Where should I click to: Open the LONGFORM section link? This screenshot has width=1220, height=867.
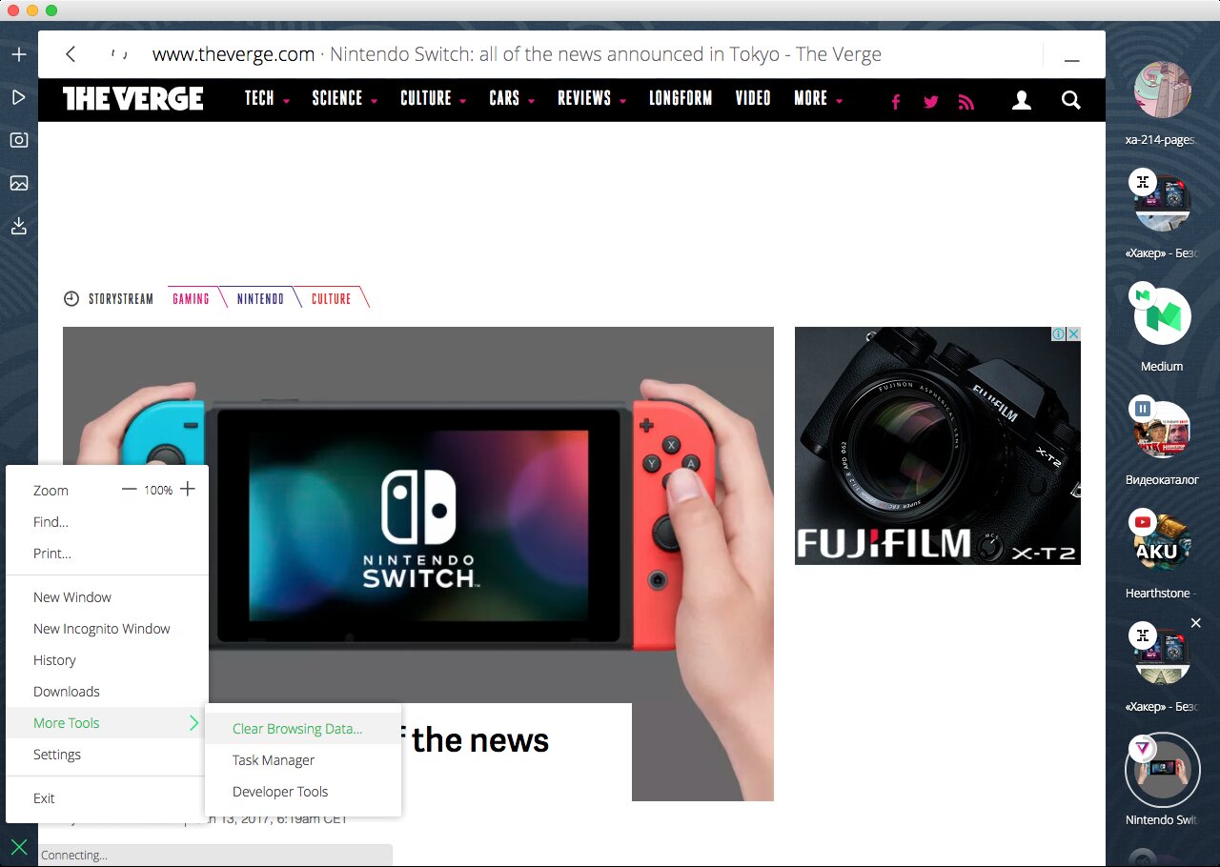[681, 98]
